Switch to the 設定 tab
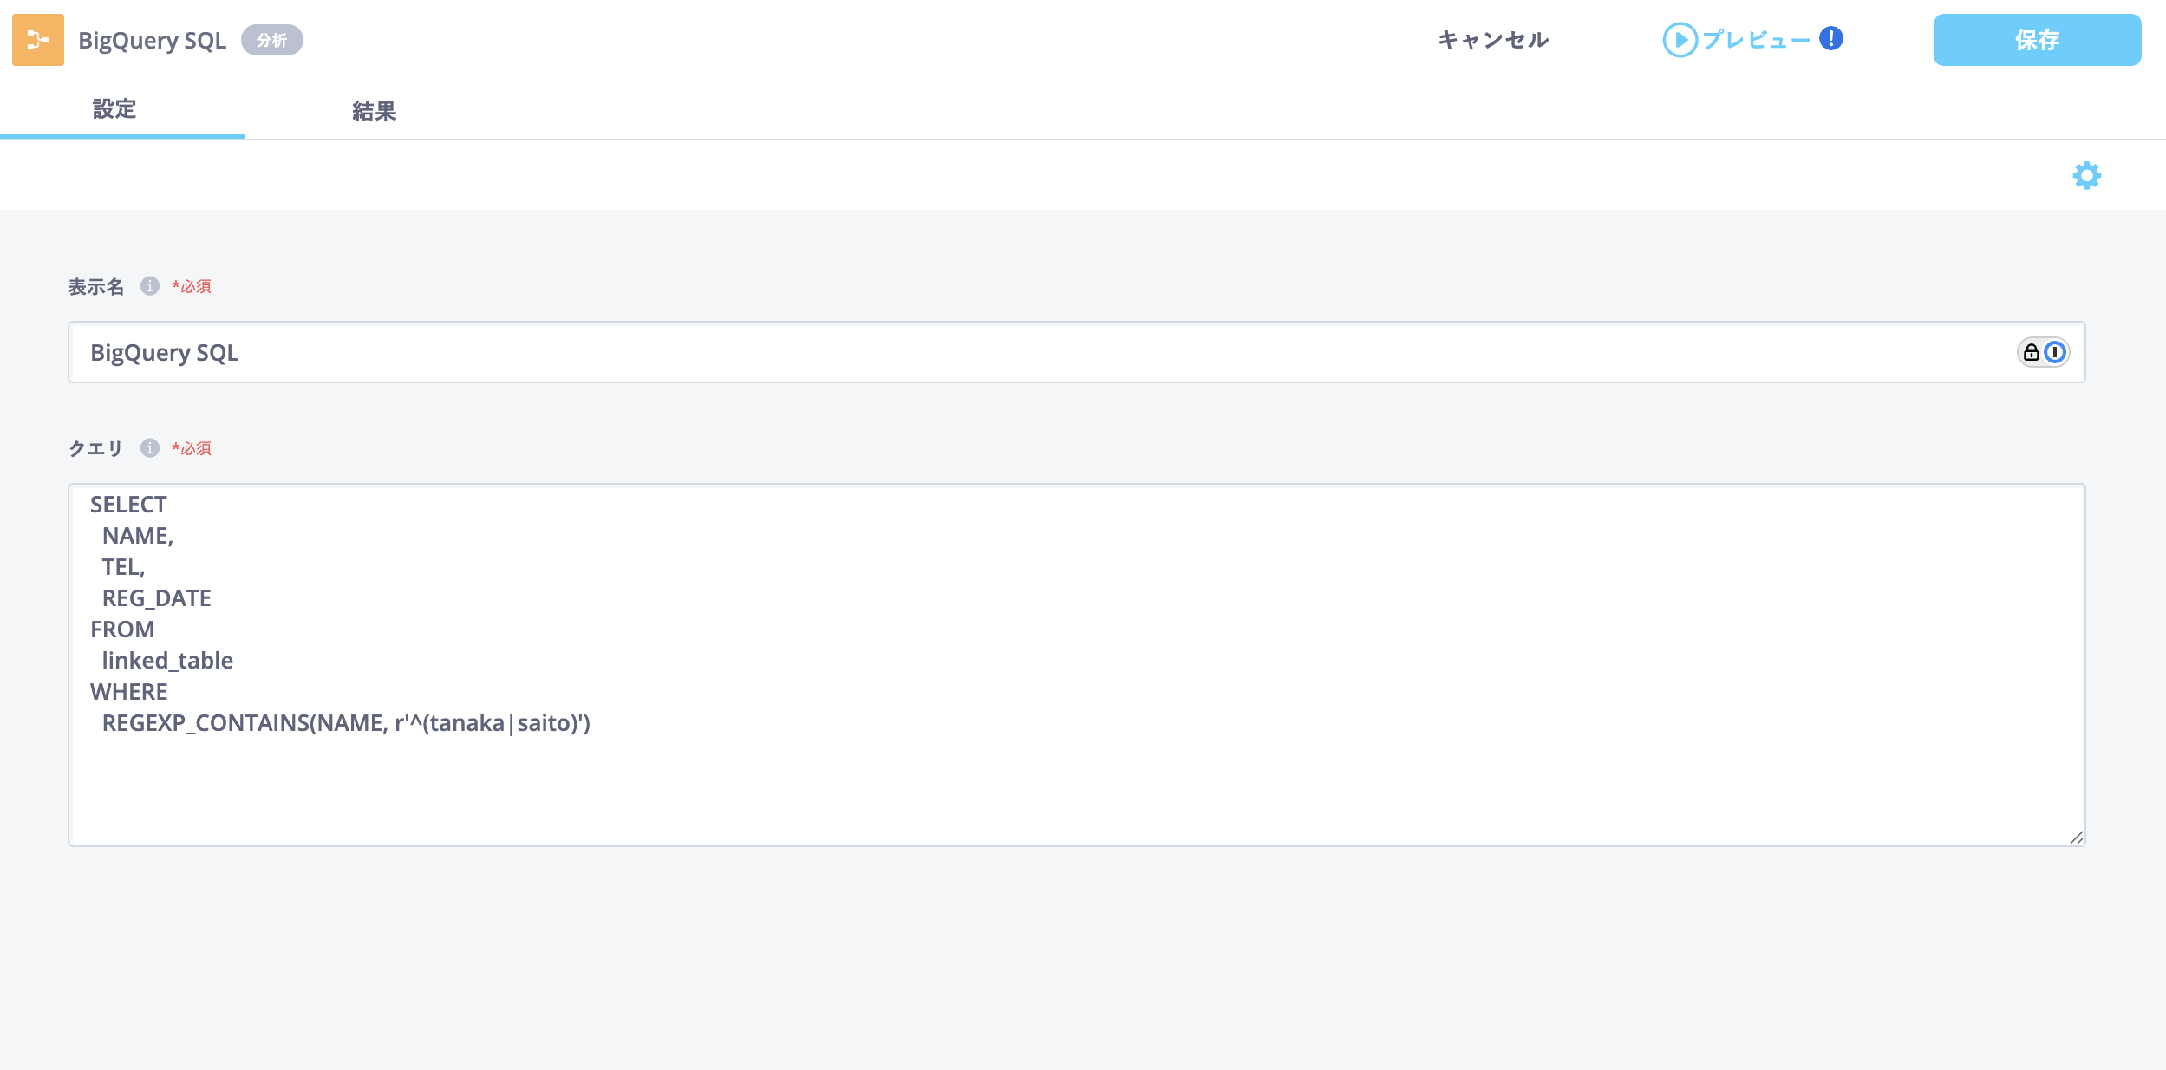Image resolution: width=2166 pixels, height=1070 pixels. tap(114, 110)
